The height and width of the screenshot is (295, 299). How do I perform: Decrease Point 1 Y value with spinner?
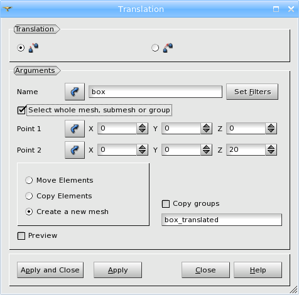[x=207, y=131]
